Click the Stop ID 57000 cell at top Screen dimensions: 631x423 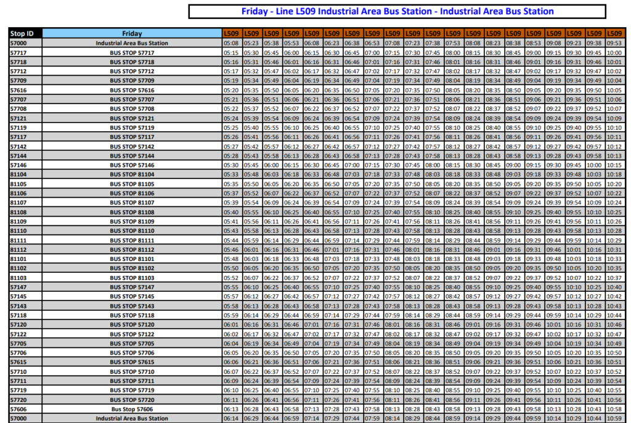pyautogui.click(x=22, y=43)
